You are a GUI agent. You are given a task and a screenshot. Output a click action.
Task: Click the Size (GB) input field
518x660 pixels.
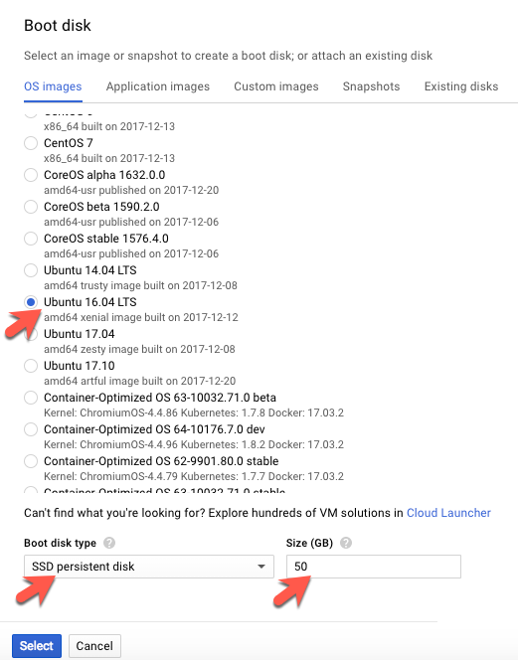pos(374,567)
